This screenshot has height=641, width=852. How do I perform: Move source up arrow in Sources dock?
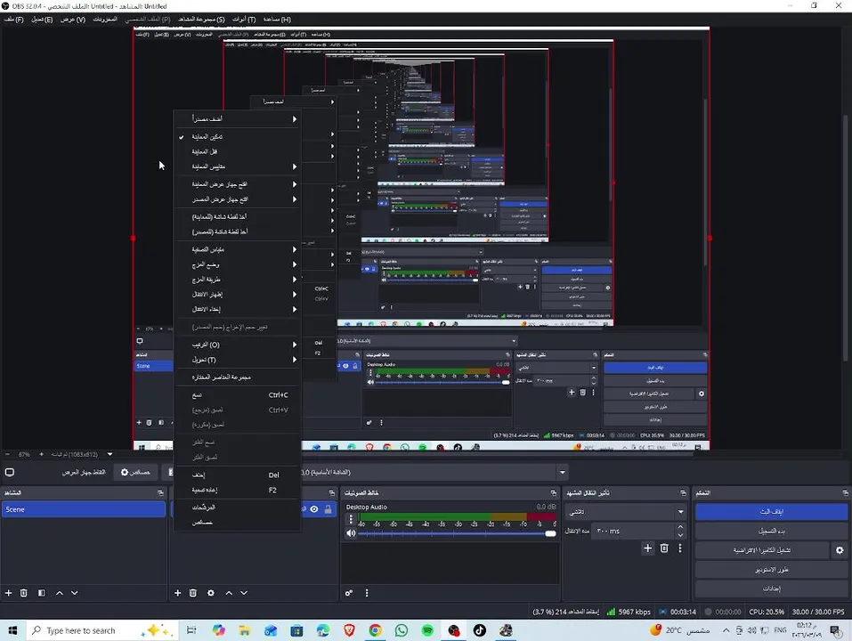[229, 593]
